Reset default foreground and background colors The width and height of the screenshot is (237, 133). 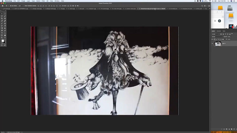(x=2, y=43)
